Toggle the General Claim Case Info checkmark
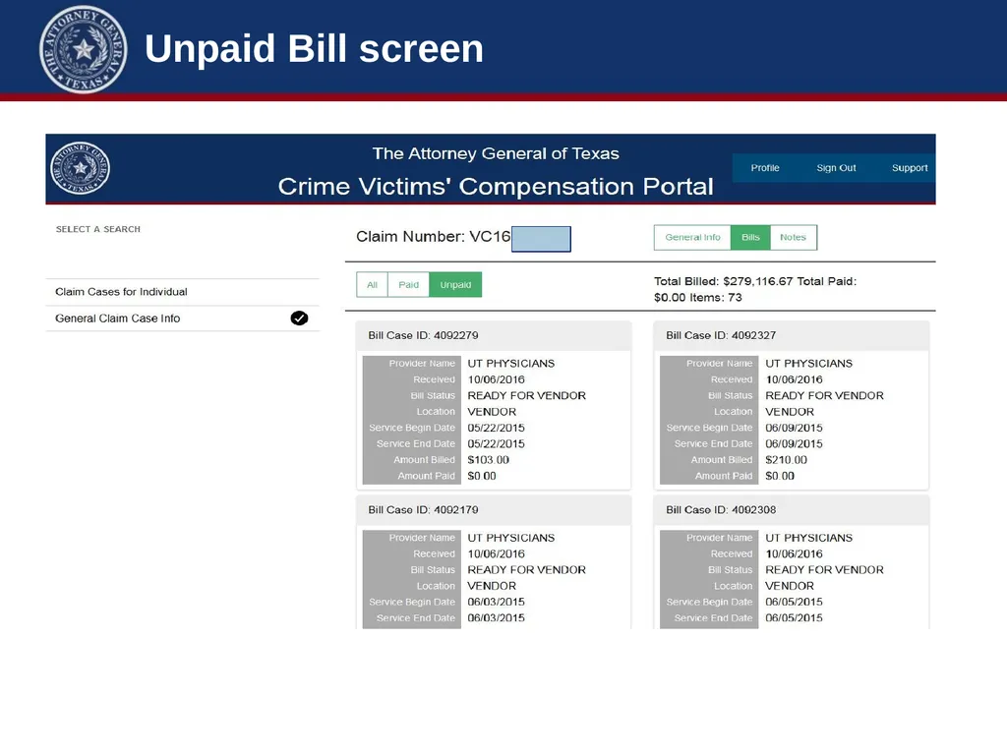The width and height of the screenshot is (1007, 755). tap(299, 318)
